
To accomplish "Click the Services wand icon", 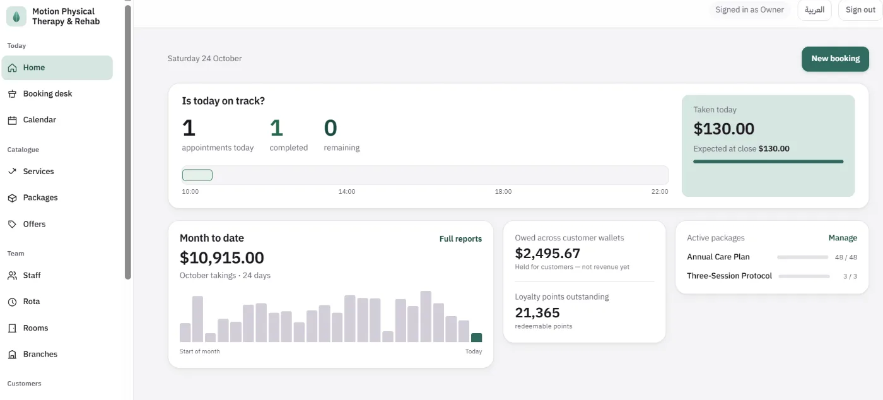I will (12, 172).
